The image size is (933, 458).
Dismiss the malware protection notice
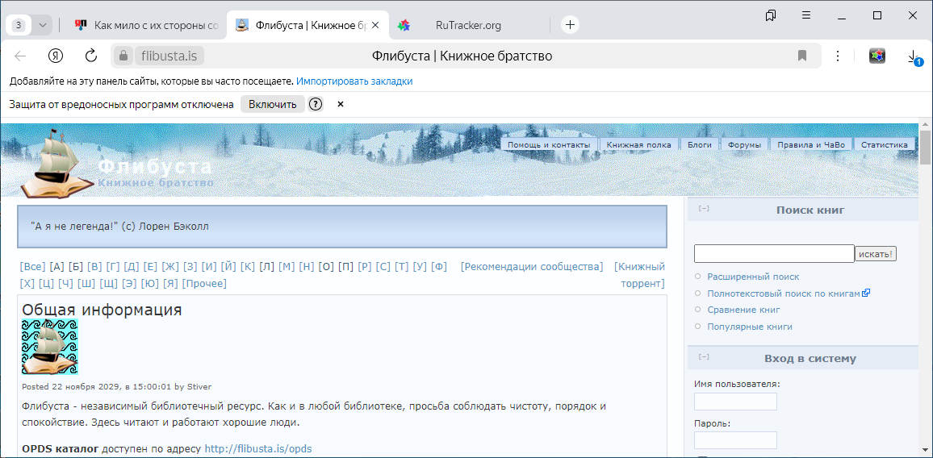pos(341,105)
